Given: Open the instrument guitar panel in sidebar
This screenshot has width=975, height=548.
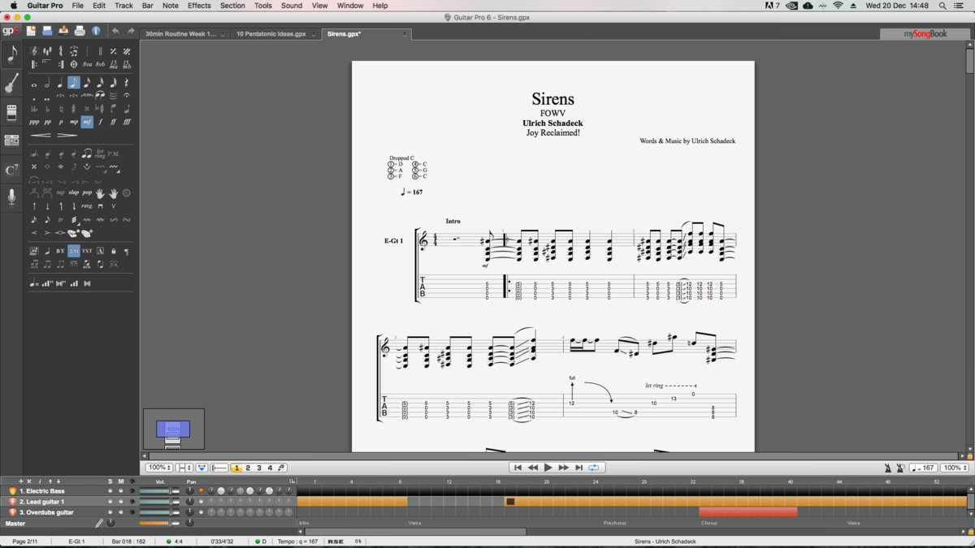Looking at the screenshot, I should (x=11, y=84).
